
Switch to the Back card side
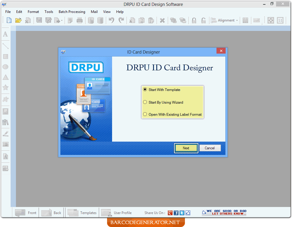coord(51,213)
